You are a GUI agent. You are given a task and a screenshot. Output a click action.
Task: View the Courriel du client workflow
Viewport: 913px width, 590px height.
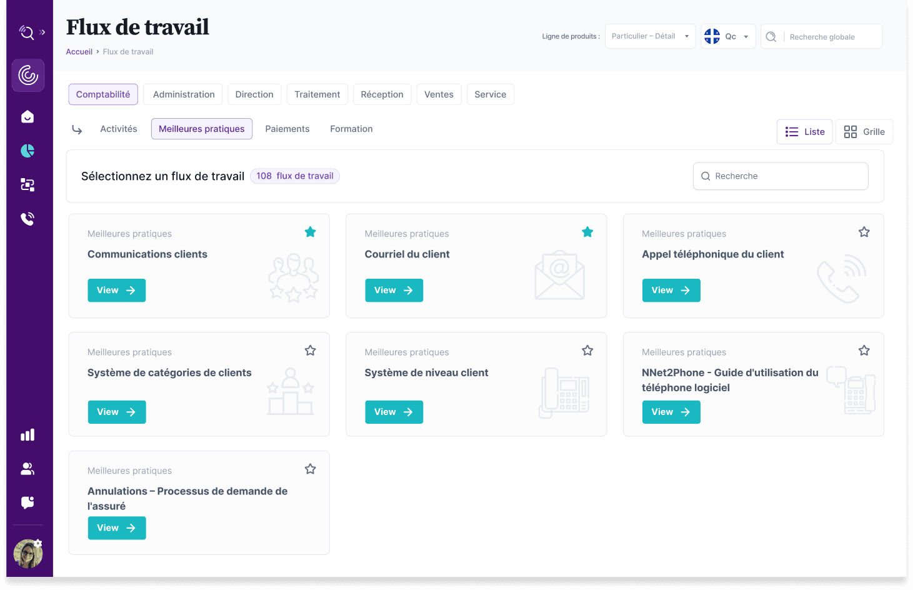[x=394, y=291]
